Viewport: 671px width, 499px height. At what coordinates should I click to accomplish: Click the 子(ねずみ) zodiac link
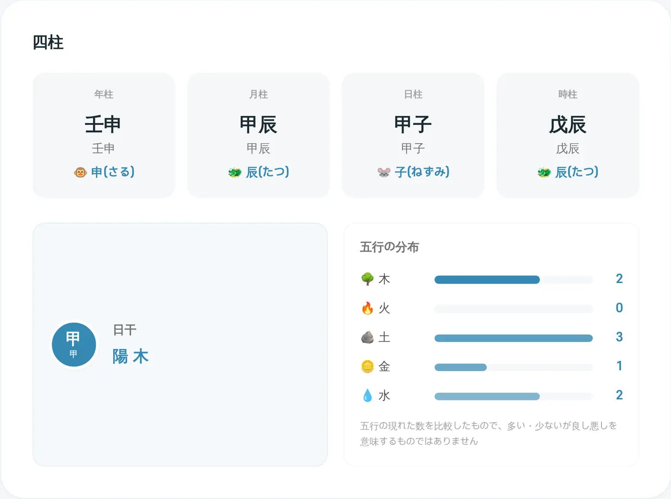coord(422,172)
